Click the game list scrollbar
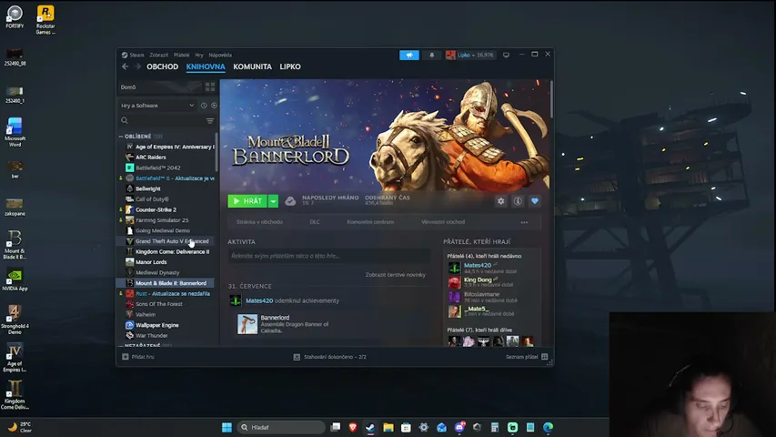Screen dimensions: 776x437 coord(217,153)
